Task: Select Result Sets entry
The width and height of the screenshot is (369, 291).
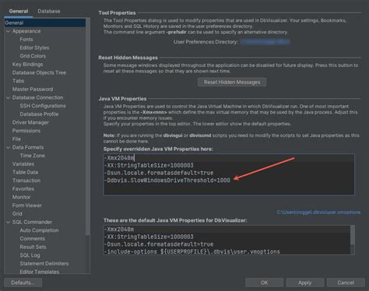Action: [x=33, y=247]
